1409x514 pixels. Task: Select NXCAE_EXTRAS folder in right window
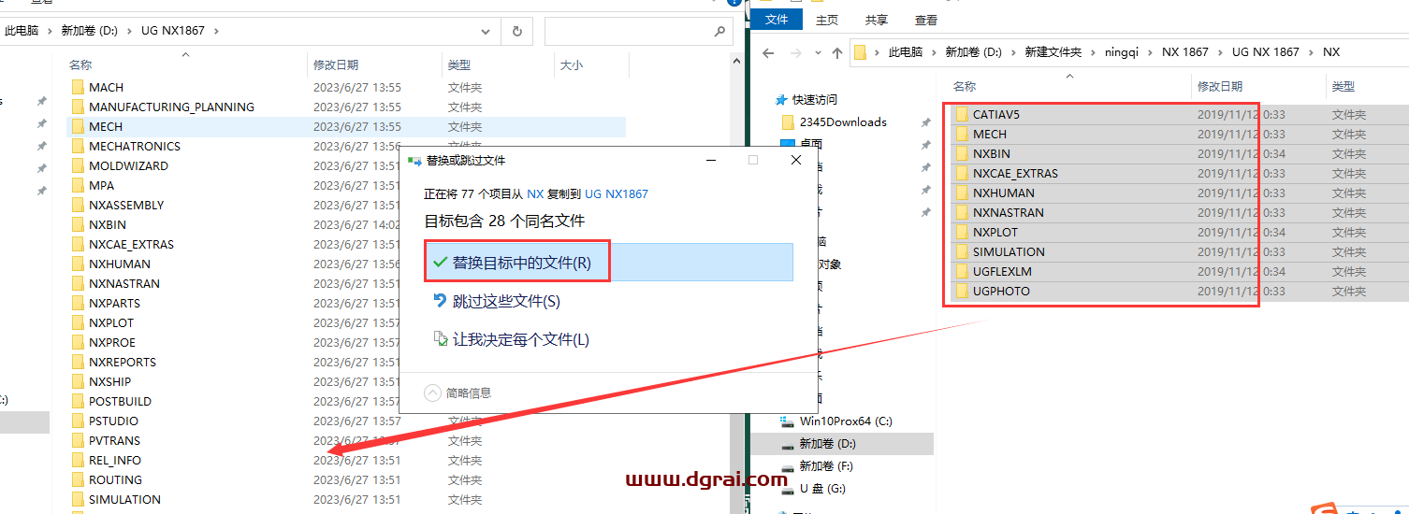tap(1015, 174)
